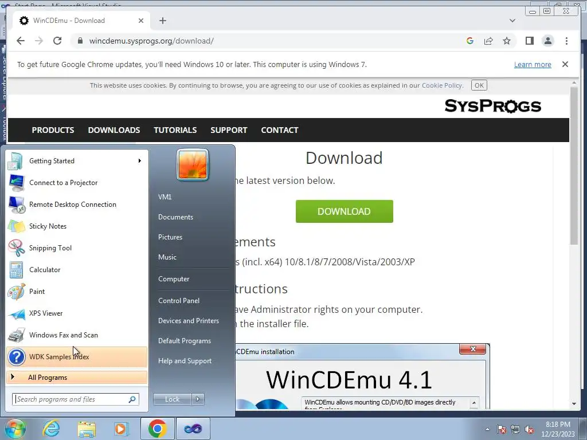The height and width of the screenshot is (440, 587).
Task: Launch Connect to a Projector
Action: click(x=77, y=183)
